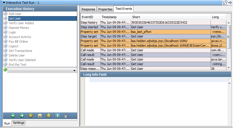The width and height of the screenshot is (233, 128).
Task: Click the trash can delete icon
Action: 58,116
